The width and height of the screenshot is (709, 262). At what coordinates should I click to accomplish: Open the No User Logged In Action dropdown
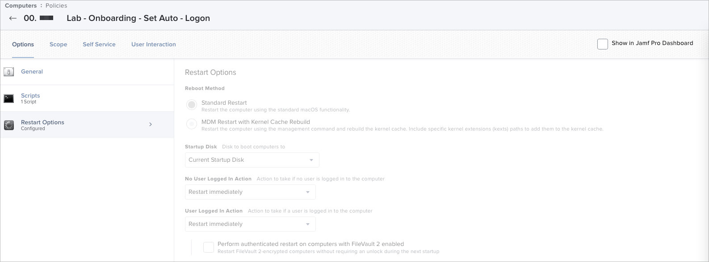(250, 192)
